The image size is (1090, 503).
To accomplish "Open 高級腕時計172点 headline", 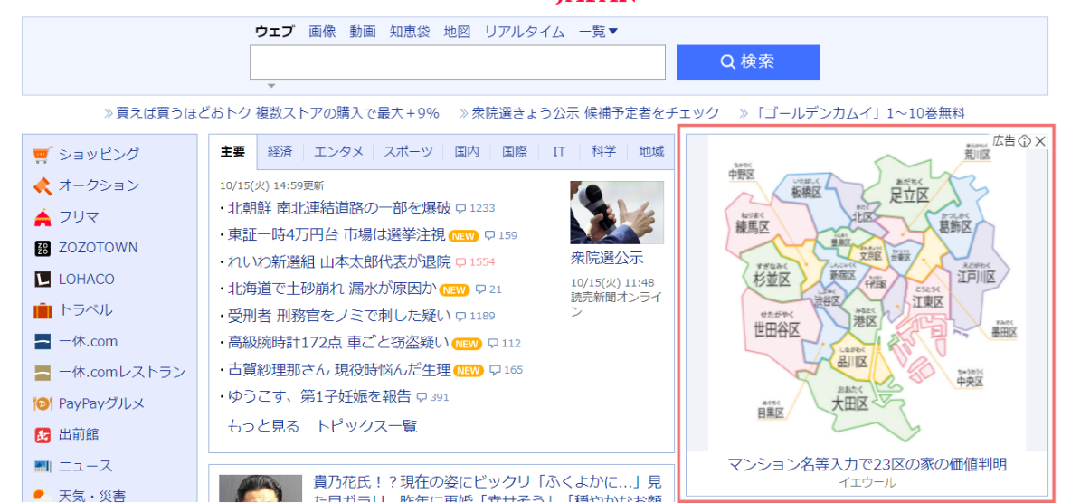I will 338,343.
